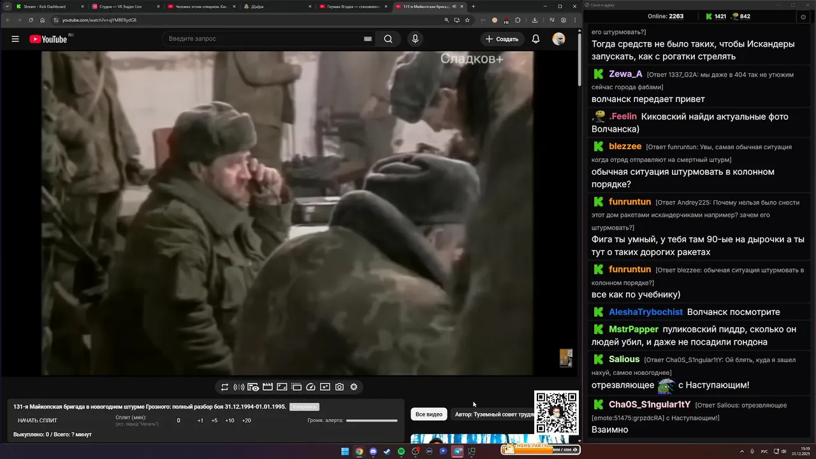
Task: Open Discord from the taskbar
Action: (x=373, y=451)
